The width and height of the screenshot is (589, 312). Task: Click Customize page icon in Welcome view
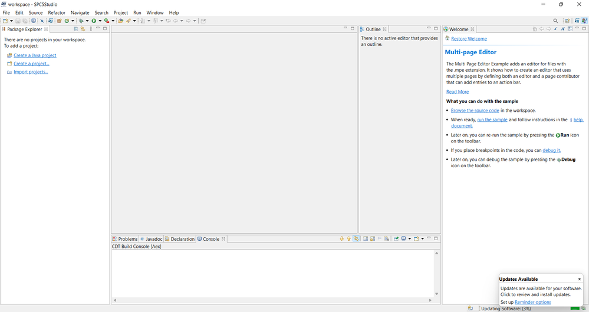(570, 29)
